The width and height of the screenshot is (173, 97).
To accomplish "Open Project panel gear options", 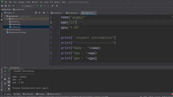I will 44,13.
